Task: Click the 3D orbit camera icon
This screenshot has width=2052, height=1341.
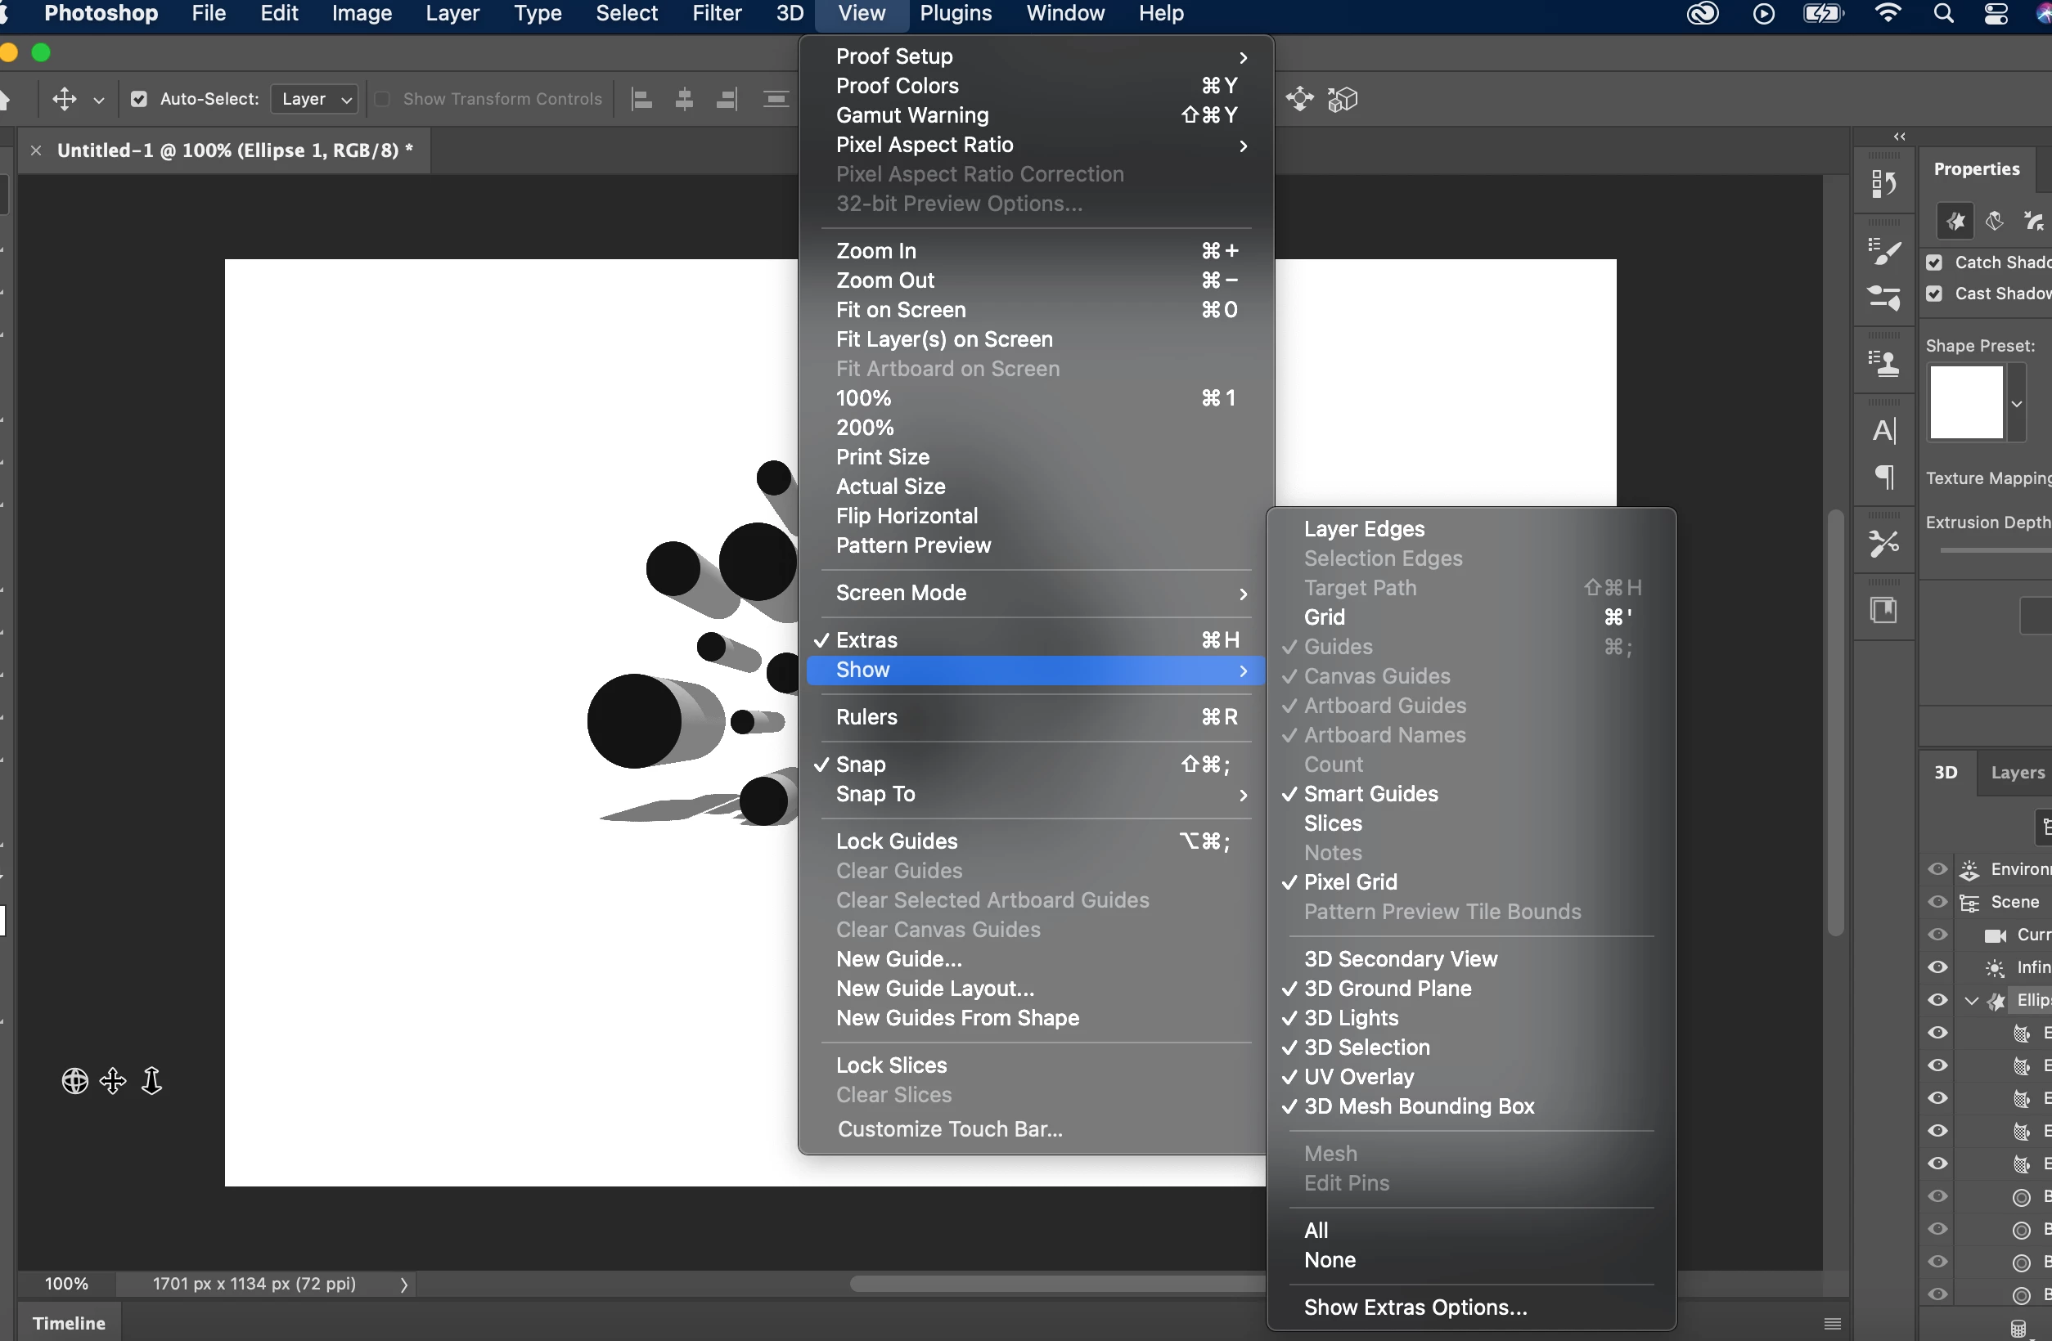Action: point(74,1081)
